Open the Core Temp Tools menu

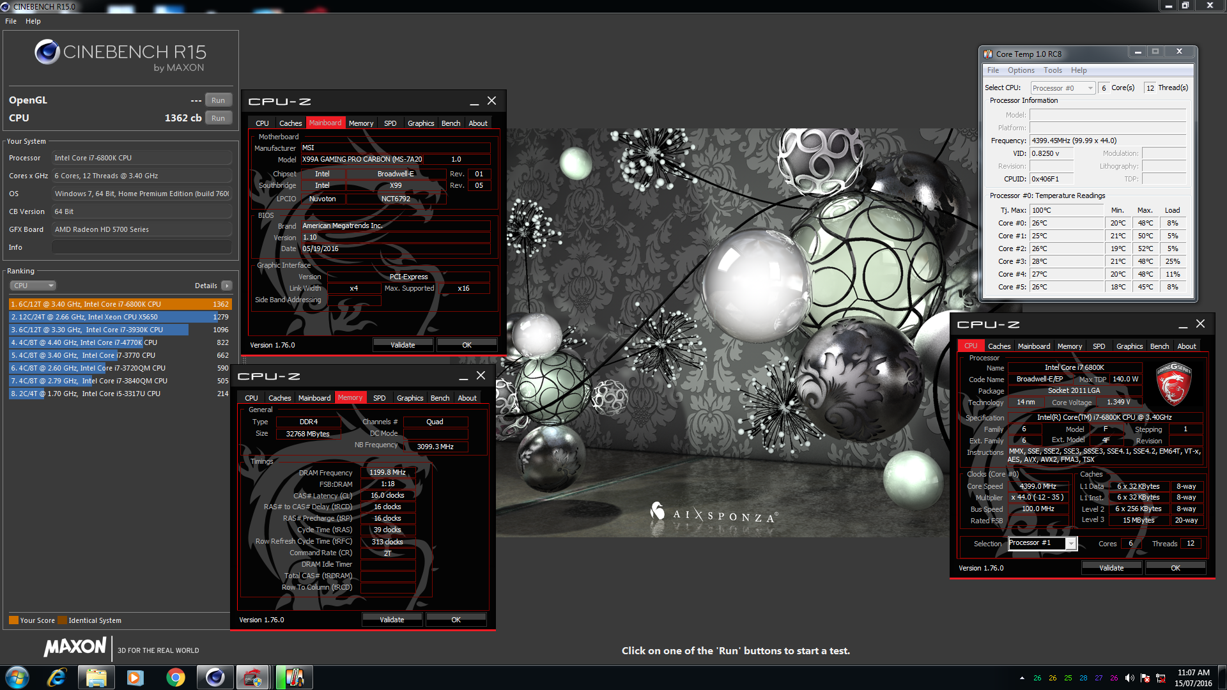tap(1053, 70)
